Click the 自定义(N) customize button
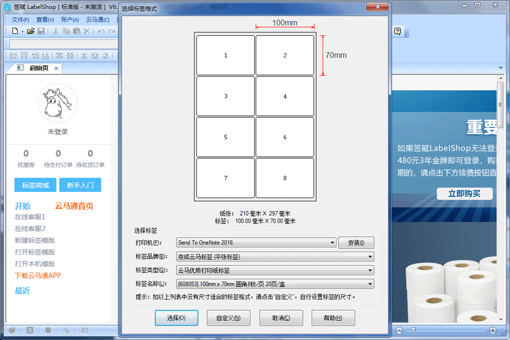Viewport: 510px width, 340px height. [228, 318]
